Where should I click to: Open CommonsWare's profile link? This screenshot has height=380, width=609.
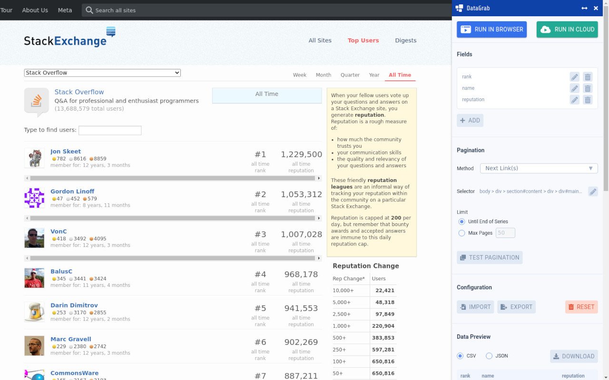(x=75, y=373)
